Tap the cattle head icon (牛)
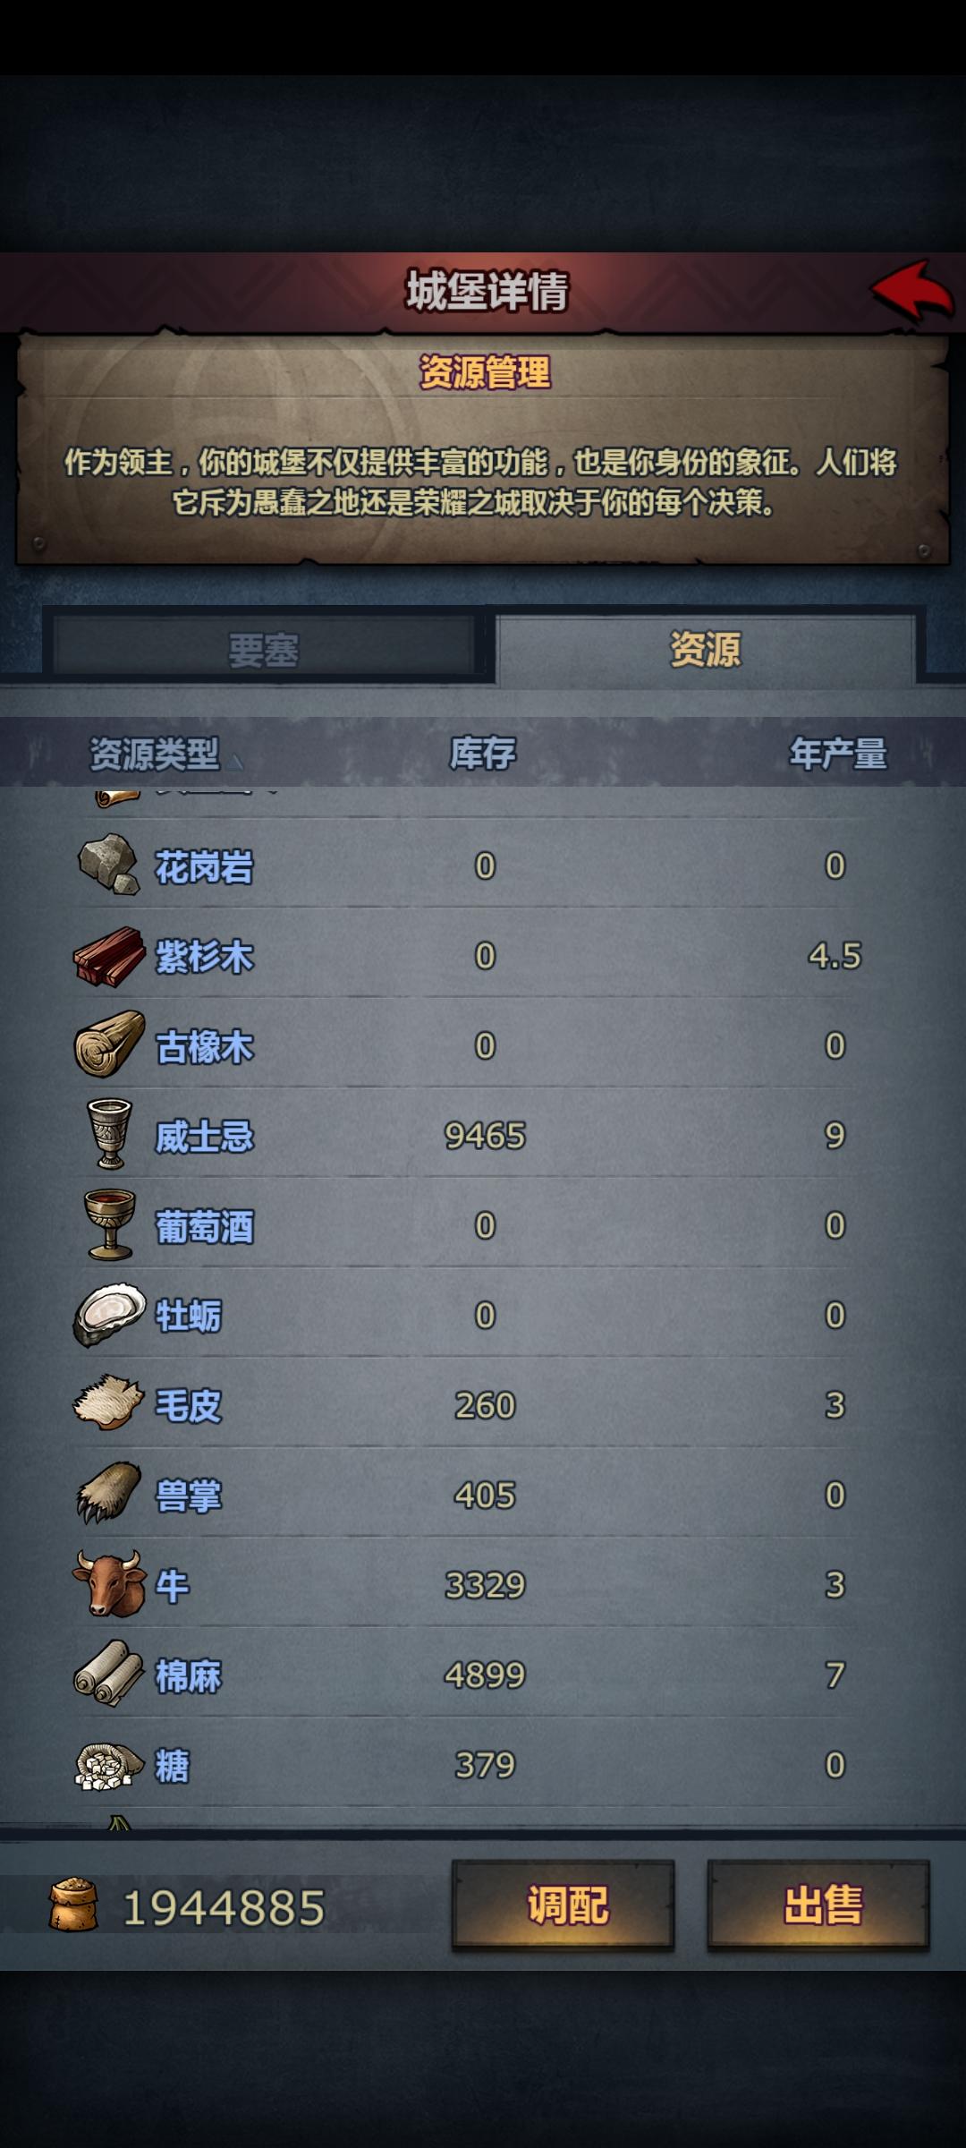Screen dimensions: 966x2148 [109, 1584]
